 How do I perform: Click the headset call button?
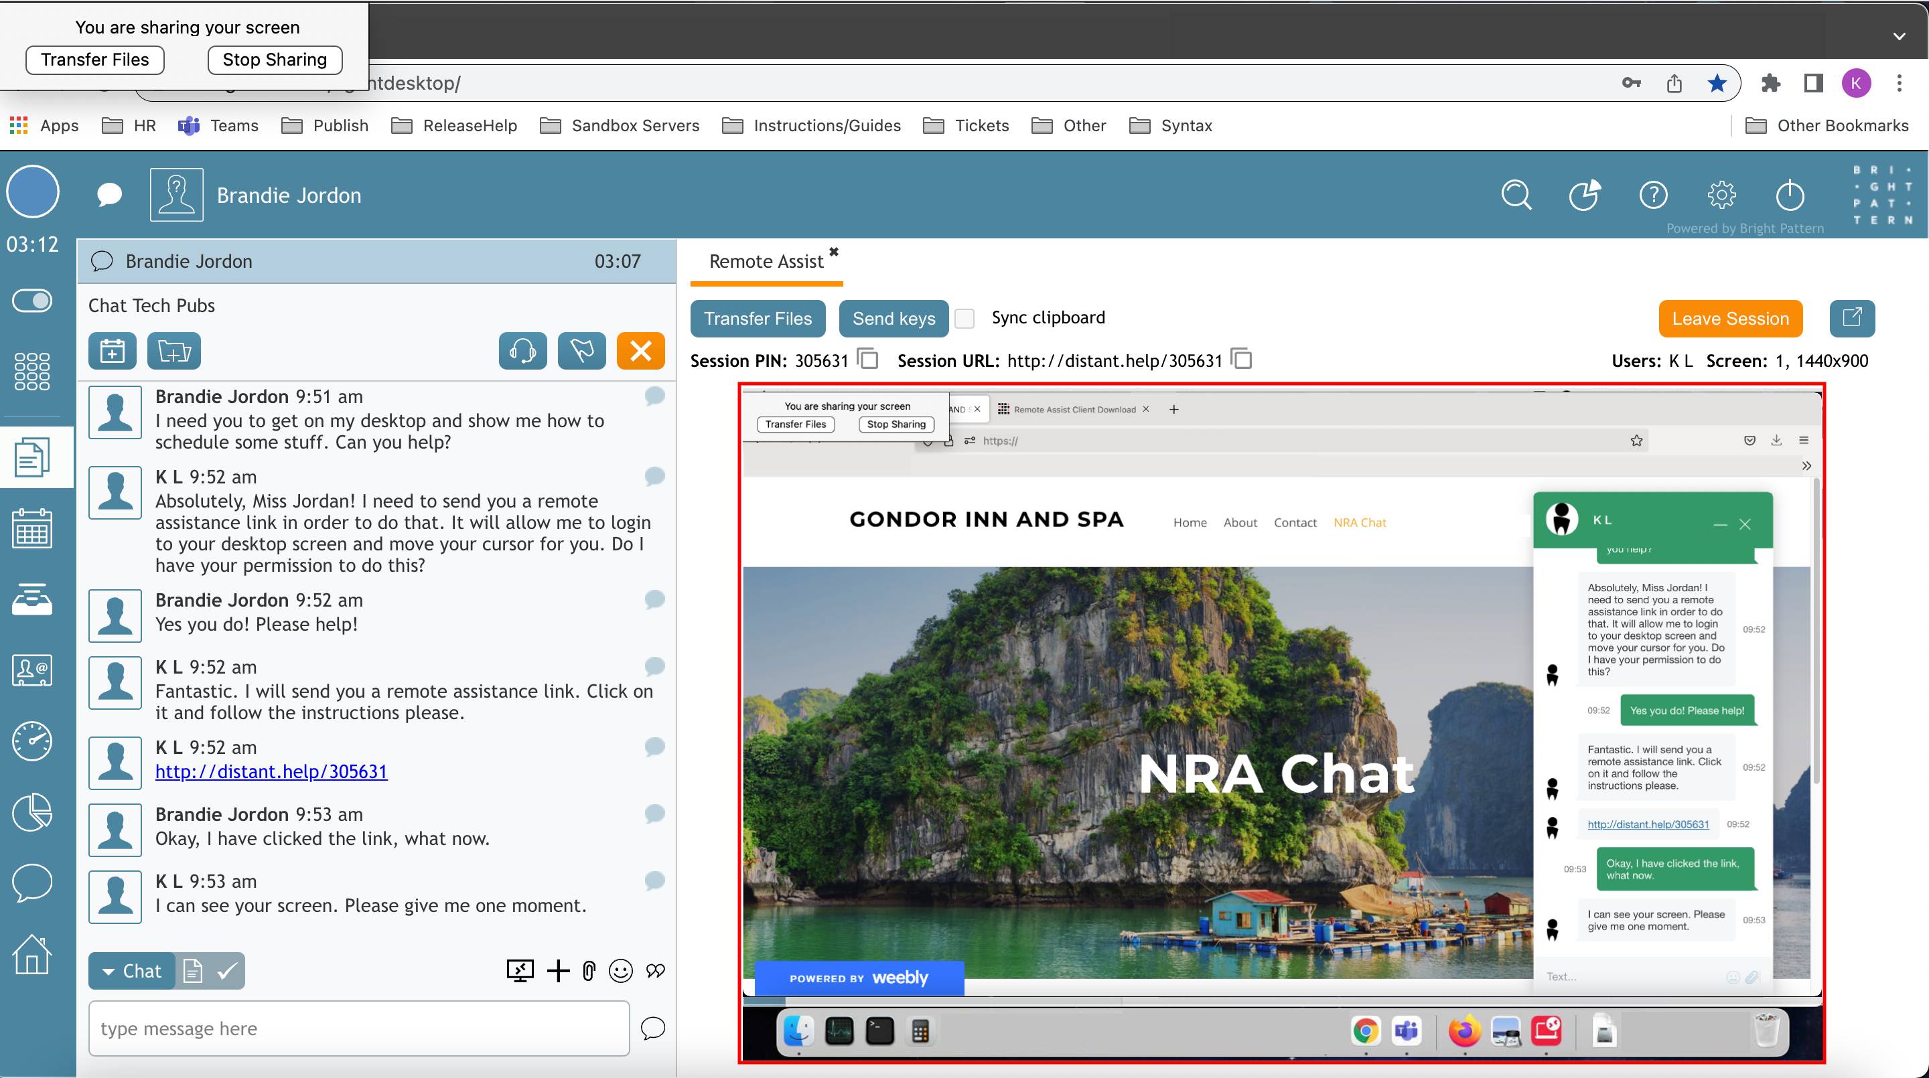pos(522,350)
